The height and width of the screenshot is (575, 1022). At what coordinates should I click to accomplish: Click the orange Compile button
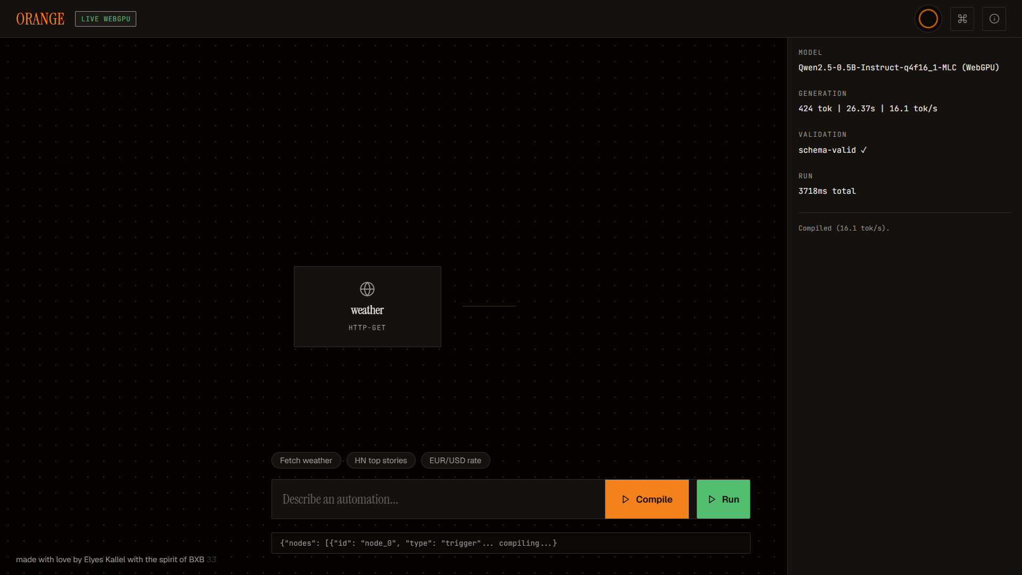pos(647,499)
